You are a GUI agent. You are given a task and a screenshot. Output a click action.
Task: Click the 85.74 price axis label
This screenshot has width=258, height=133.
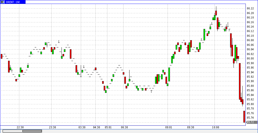click(250, 118)
